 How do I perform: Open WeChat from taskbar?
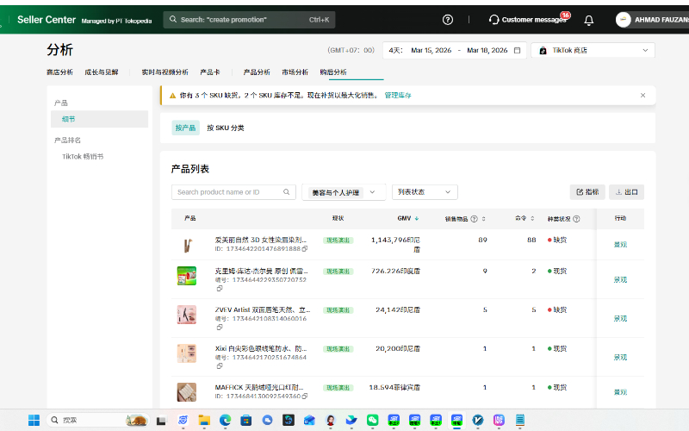373,420
